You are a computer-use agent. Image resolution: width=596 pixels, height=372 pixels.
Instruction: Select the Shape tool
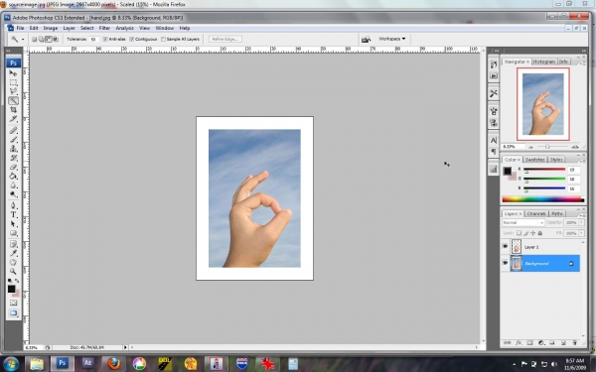(13, 233)
